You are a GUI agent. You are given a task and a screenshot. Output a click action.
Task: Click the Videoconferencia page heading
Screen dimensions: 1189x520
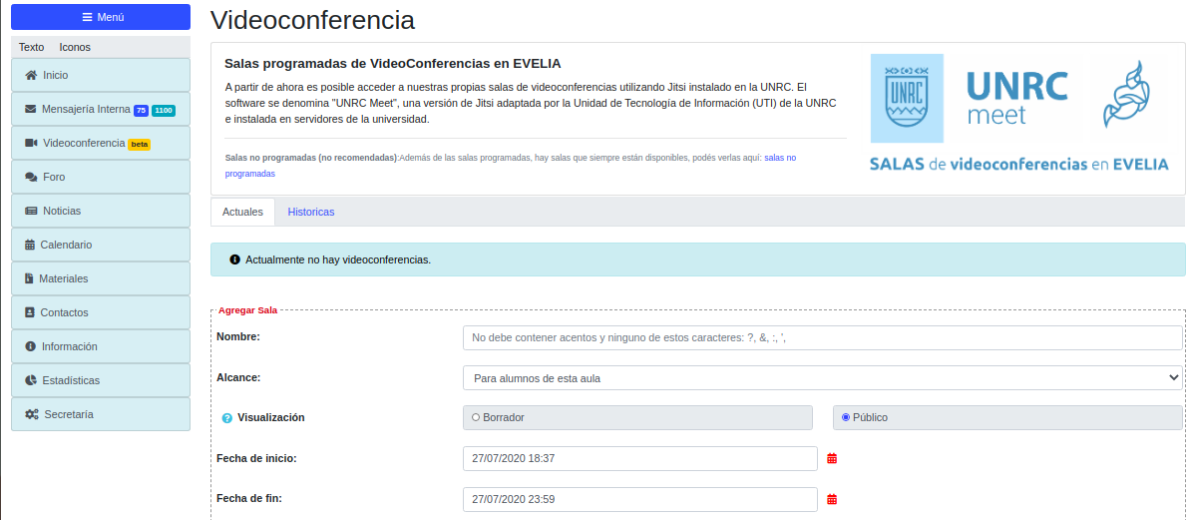point(312,20)
